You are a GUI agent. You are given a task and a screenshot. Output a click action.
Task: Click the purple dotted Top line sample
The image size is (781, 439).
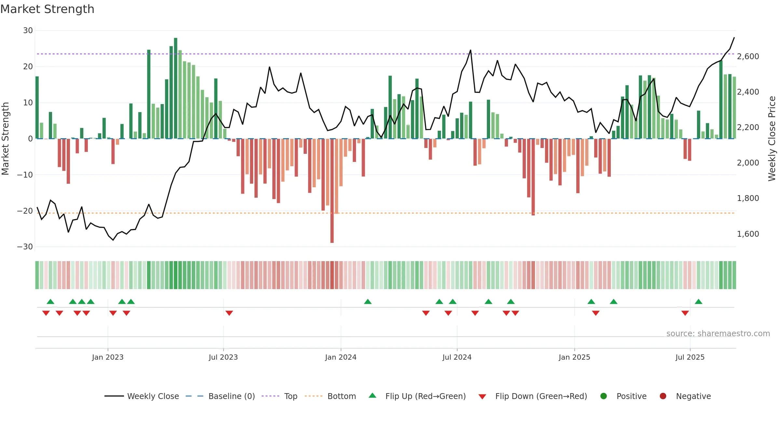(x=270, y=396)
